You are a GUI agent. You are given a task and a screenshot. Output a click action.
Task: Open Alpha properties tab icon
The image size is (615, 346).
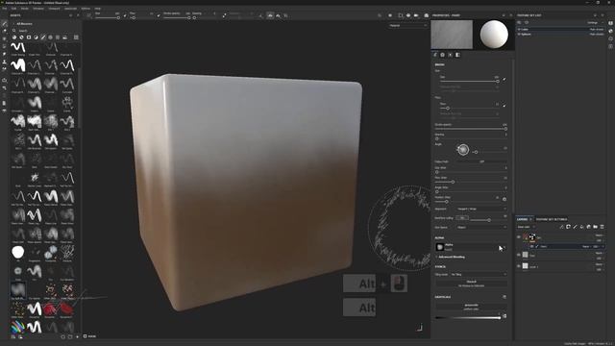[443, 55]
